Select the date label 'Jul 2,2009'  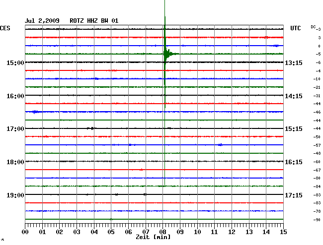(x=42, y=21)
